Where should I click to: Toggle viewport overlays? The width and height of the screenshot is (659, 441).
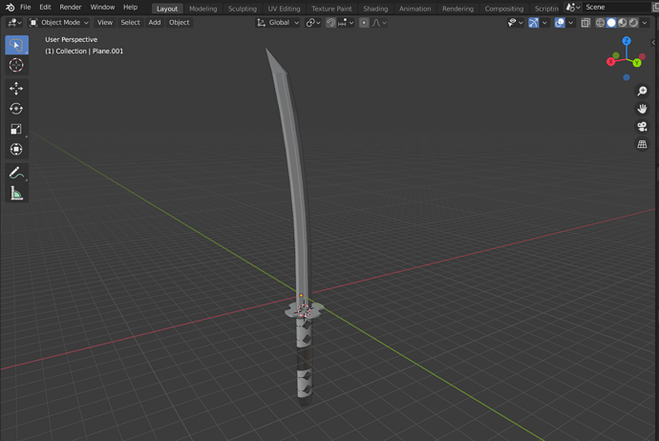(x=560, y=23)
